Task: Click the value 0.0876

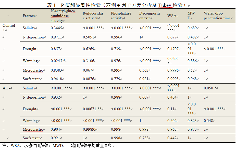Action: pos(89,79)
